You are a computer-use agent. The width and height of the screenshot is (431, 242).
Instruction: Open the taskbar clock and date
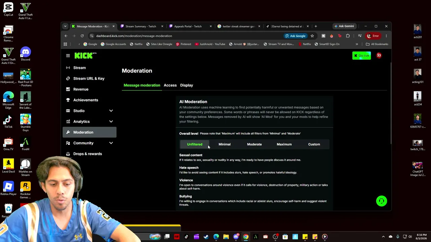pos(422,237)
